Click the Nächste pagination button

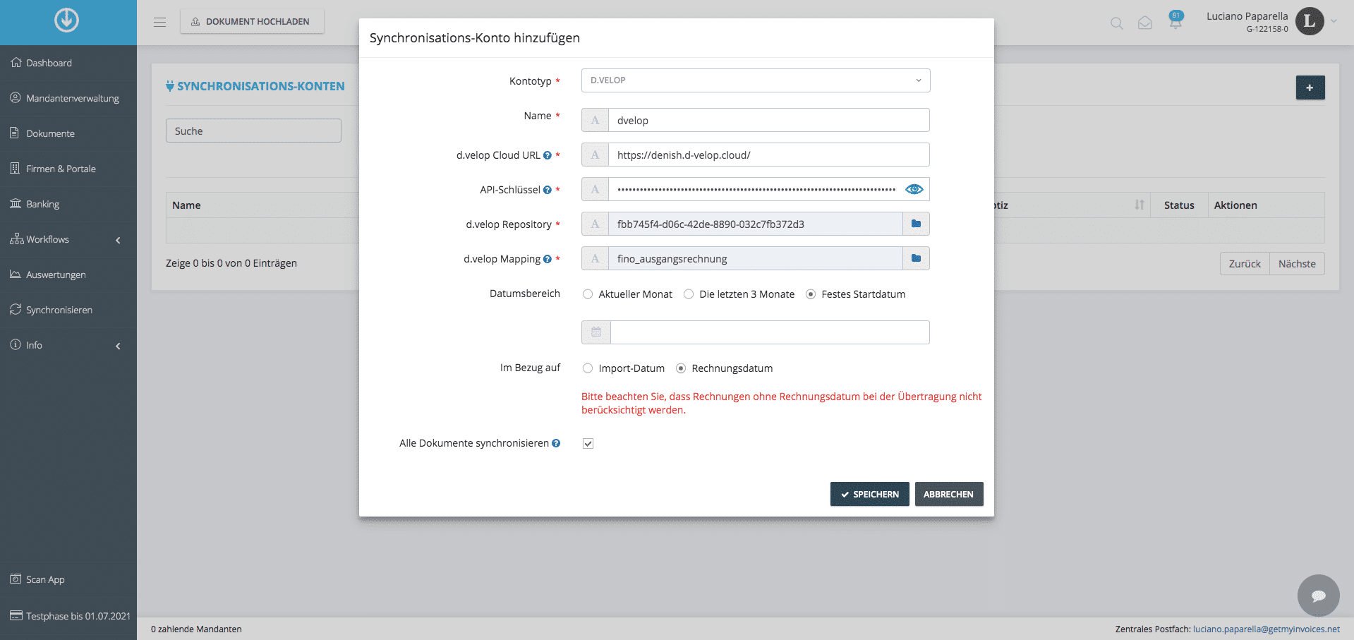click(1297, 263)
